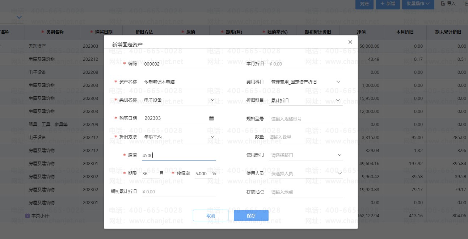Screen dimensions: 468x239
Task: Open the 折旧科目 dropdown
Action: click(338, 100)
